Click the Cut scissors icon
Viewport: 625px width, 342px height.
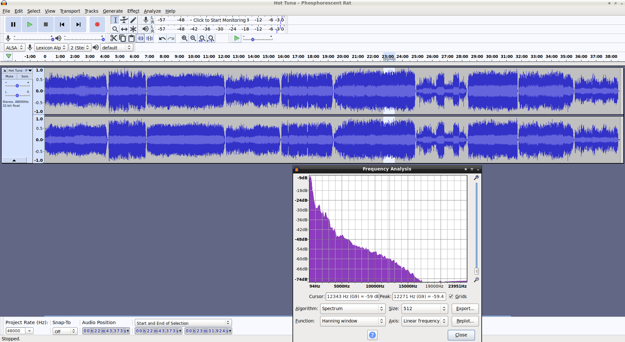113,38
